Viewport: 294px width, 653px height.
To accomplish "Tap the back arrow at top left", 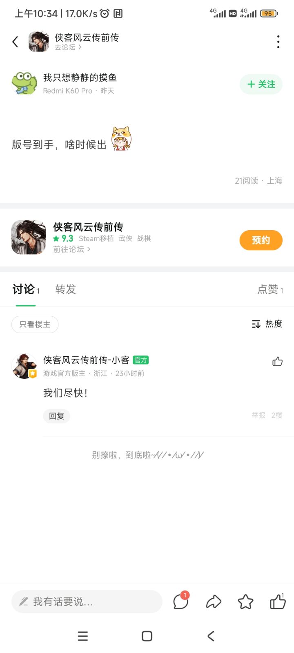I will pos(16,42).
